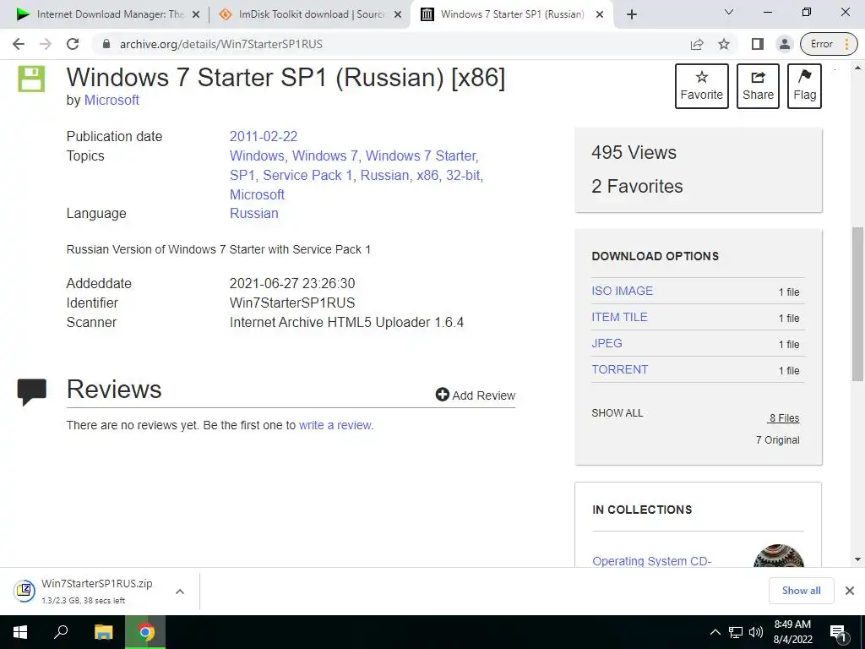
Task: Close the downloads bar
Action: point(850,591)
